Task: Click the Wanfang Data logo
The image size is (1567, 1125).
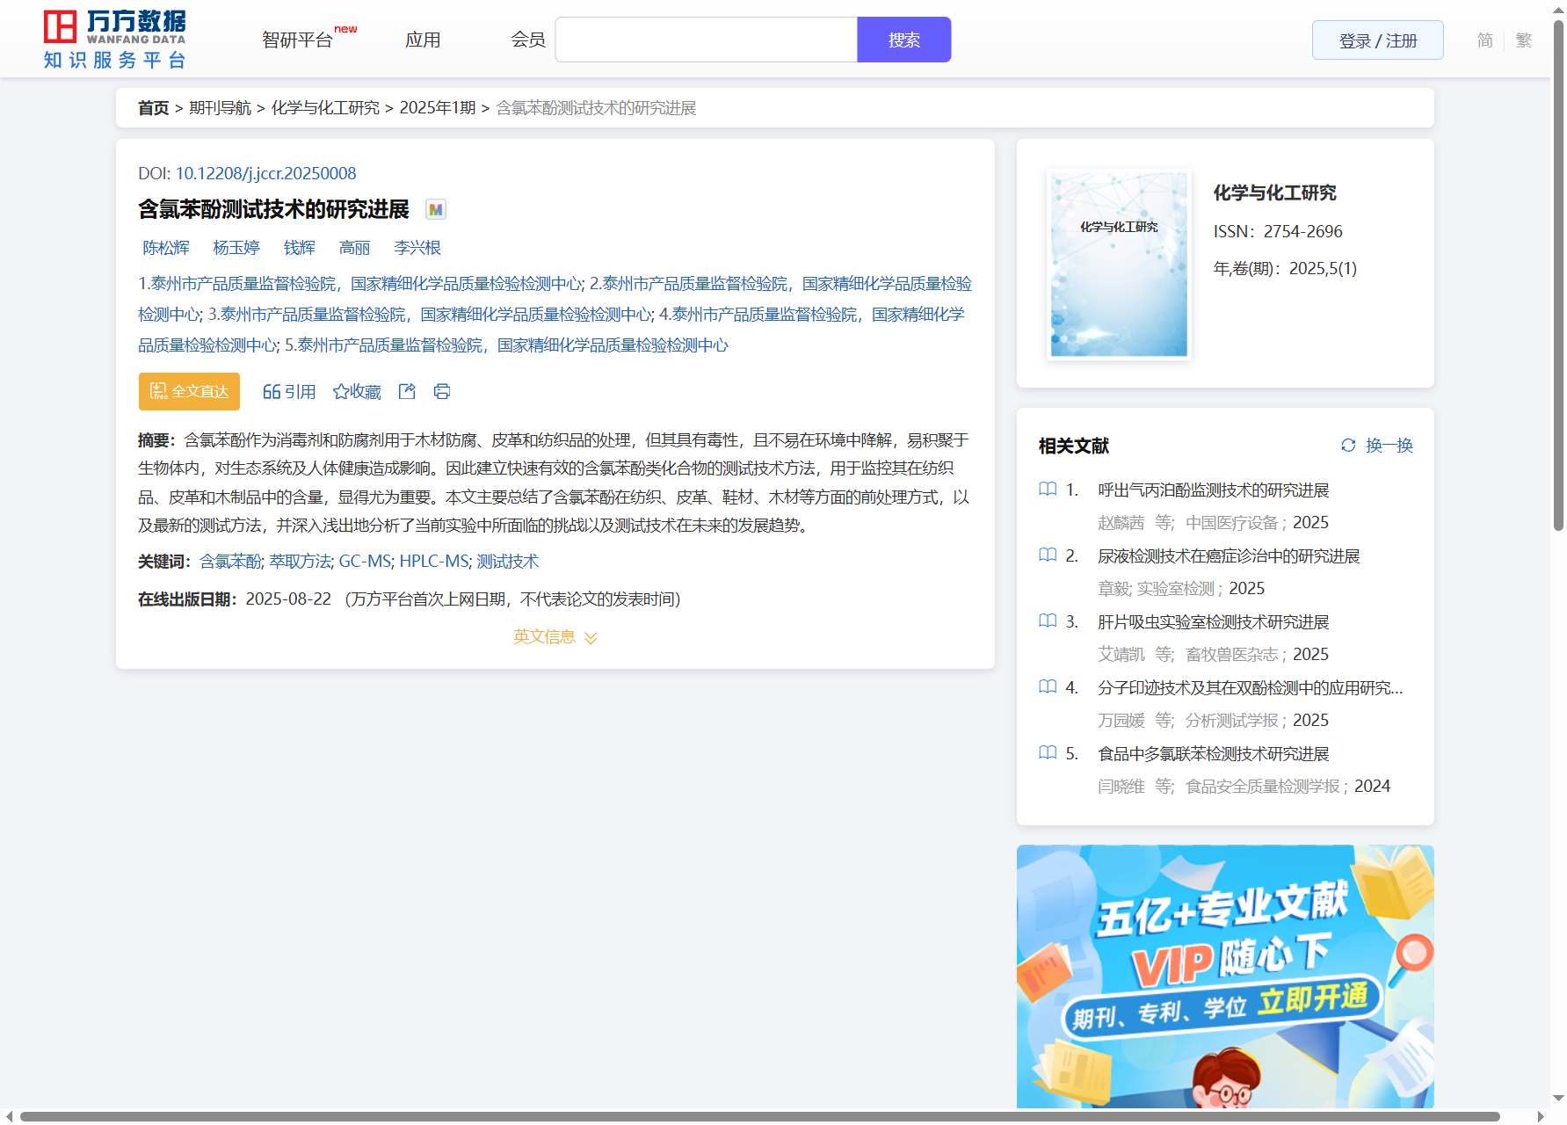Action: click(114, 40)
